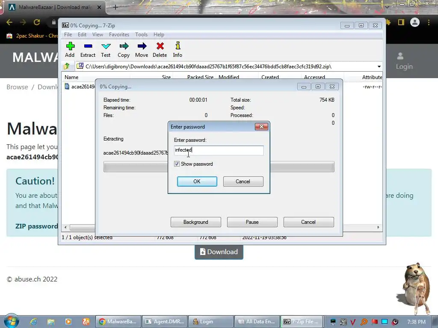This screenshot has width=438, height=328.
Task: Launch Internet Explorer from taskbar
Action: [33, 322]
